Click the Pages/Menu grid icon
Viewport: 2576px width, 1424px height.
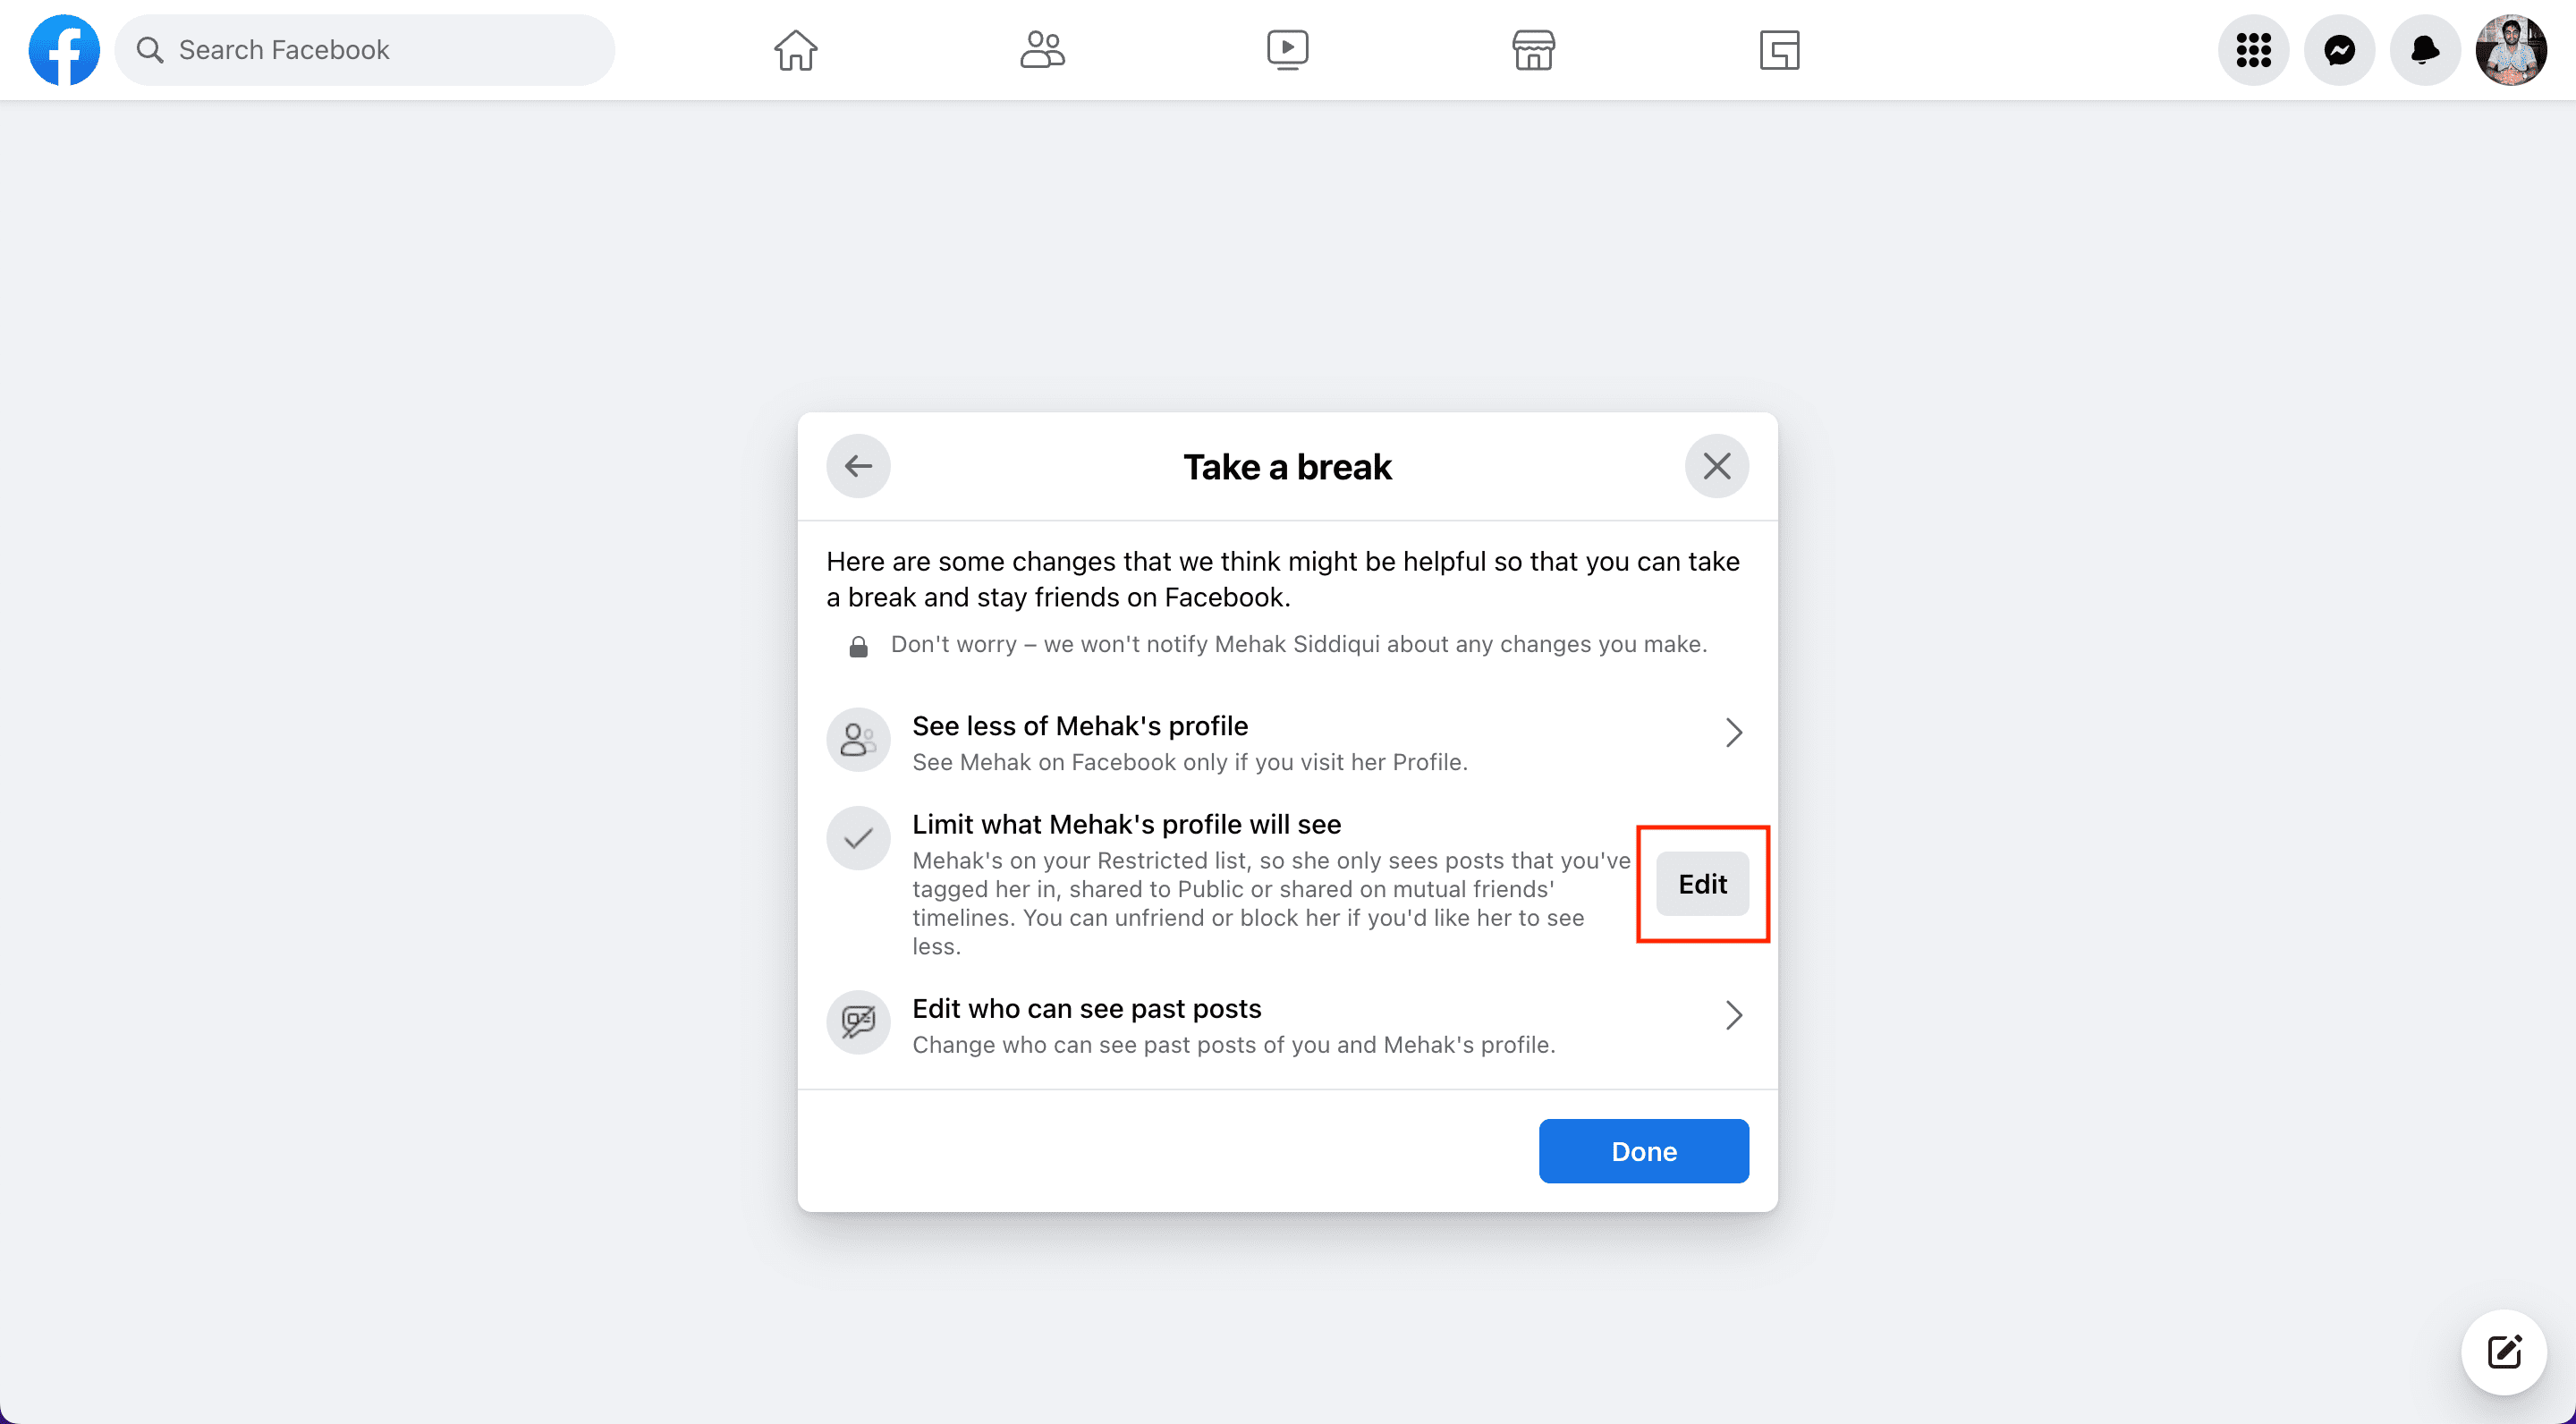[2257, 49]
